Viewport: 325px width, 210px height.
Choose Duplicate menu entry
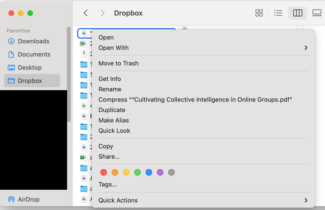[x=112, y=110]
